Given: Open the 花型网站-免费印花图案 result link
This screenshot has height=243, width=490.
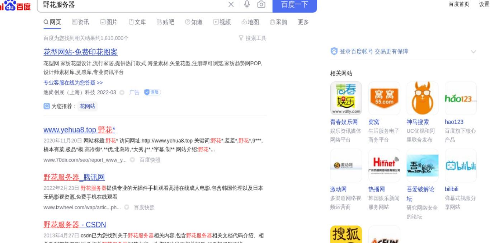Looking at the screenshot, I should (x=81, y=52).
